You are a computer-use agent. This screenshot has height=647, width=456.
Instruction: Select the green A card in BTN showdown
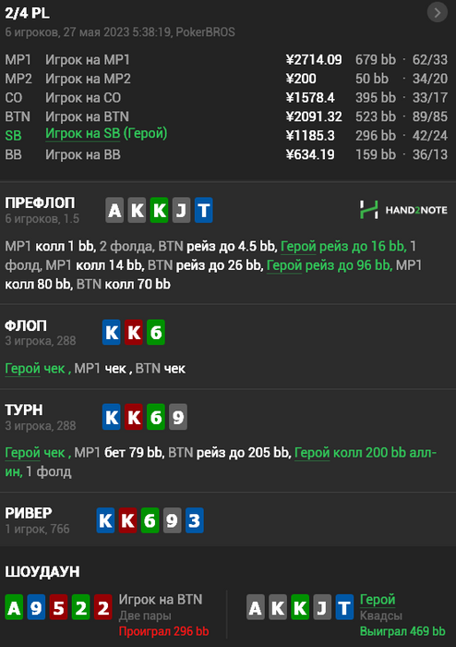click(x=14, y=607)
